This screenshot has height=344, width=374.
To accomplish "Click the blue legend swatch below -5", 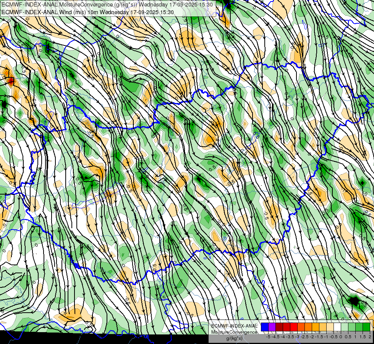I will [265, 327].
